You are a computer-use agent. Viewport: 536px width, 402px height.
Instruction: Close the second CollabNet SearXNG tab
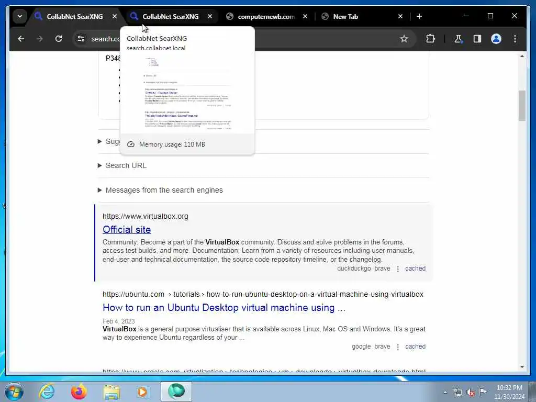210,16
